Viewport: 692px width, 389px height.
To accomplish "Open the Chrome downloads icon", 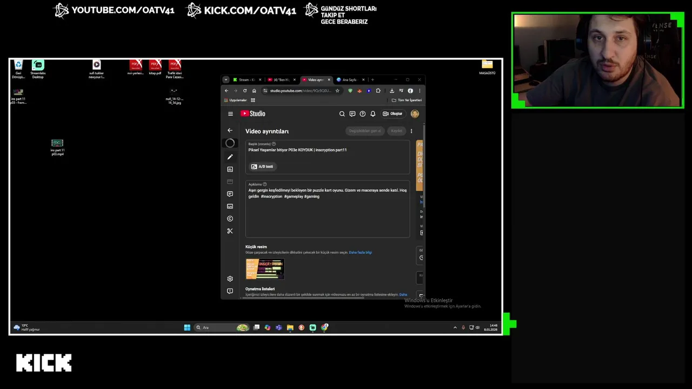I will point(392,91).
